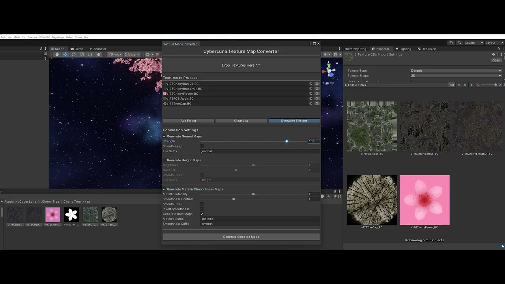Enable the Generate Height Maps checkbox
This screenshot has width=505, height=284.
tap(165, 160)
